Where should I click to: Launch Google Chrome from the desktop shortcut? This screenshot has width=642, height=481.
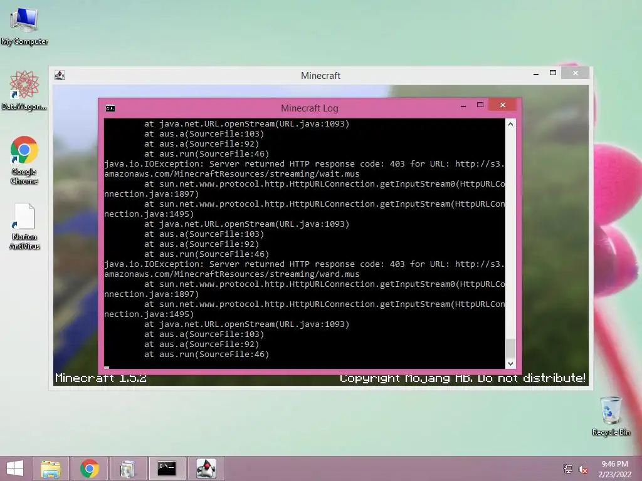click(24, 160)
